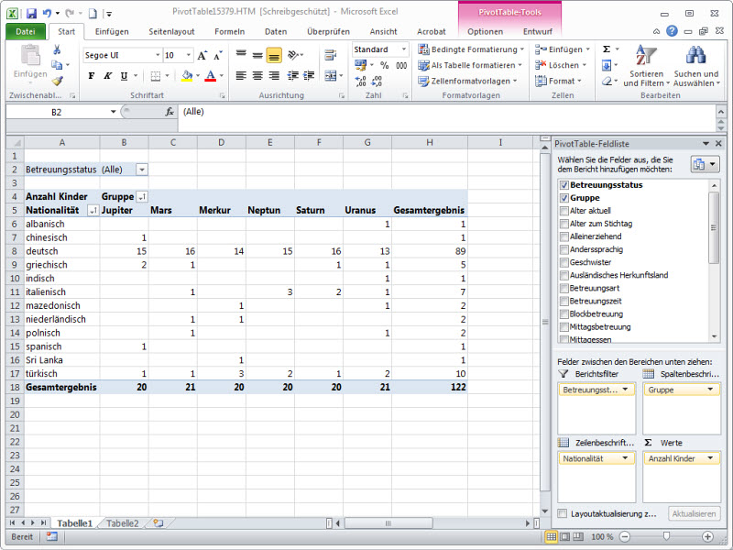Click the Excel help question mark icon

(672, 31)
